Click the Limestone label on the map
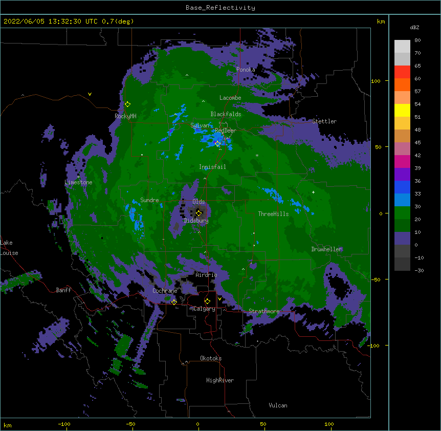441x431 pixels. click(x=78, y=182)
